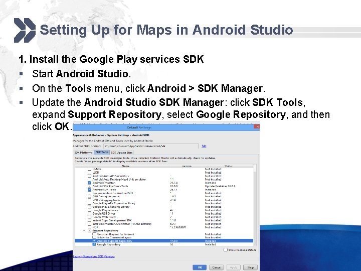This screenshot has height=271, width=361.
Task: Check the NDK checkbox
Action: (89, 227)
